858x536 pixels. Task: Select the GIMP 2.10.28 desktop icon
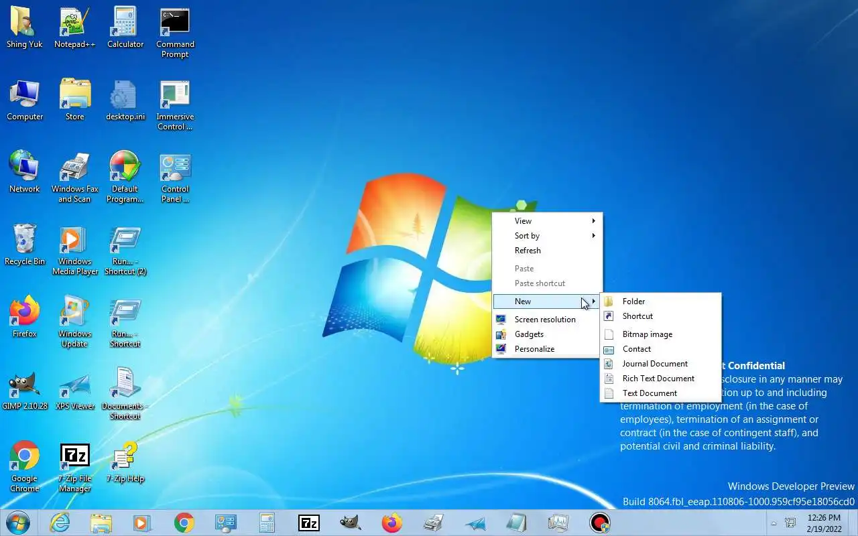click(25, 390)
